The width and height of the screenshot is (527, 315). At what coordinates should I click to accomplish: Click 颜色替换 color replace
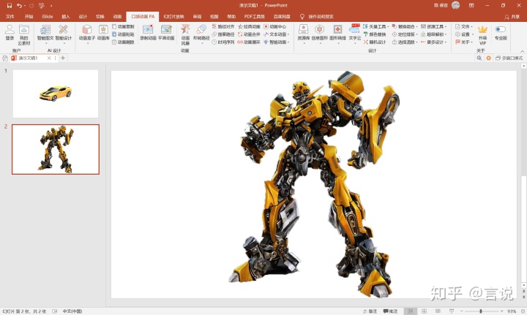pos(375,34)
